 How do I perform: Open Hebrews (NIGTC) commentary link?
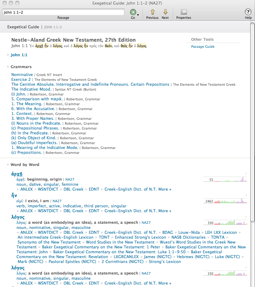pos(193,257)
